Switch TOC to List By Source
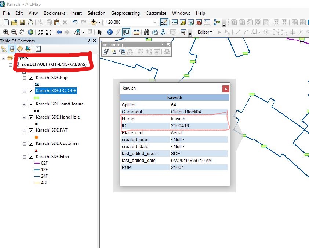This screenshot has height=248, width=309. point(12,49)
